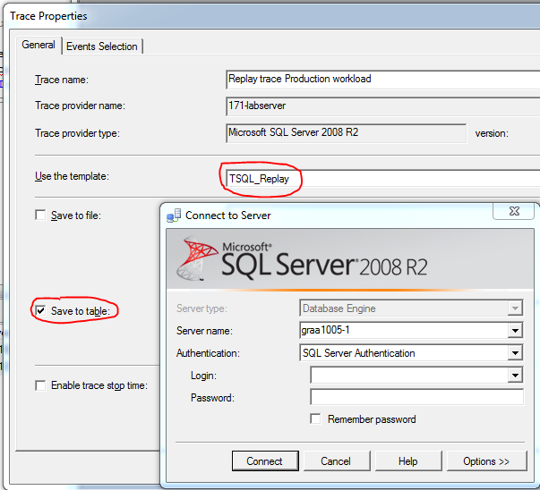Click the 'Use the template:' label
The width and height of the screenshot is (540, 490).
pyautogui.click(x=72, y=176)
